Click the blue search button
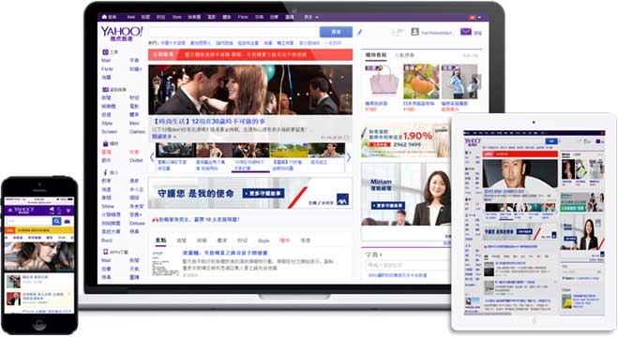 (336, 32)
